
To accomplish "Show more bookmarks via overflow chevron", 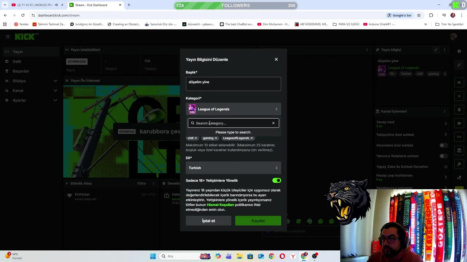I will (425, 24).
